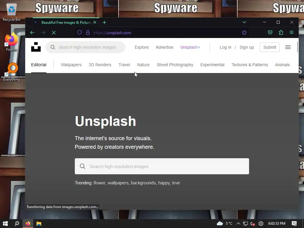Show hidden tray icons chevron
Screen dimensions: 304x228
[x=238, y=224]
